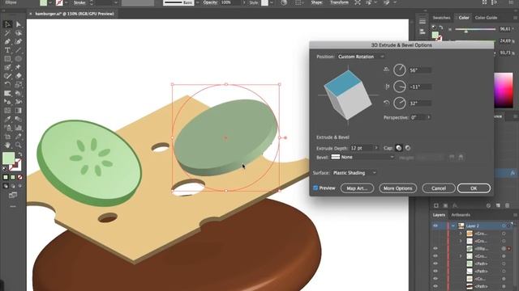Screen dimensions: 519x291
Task: Switch to the Swatches tab
Action: click(x=441, y=18)
